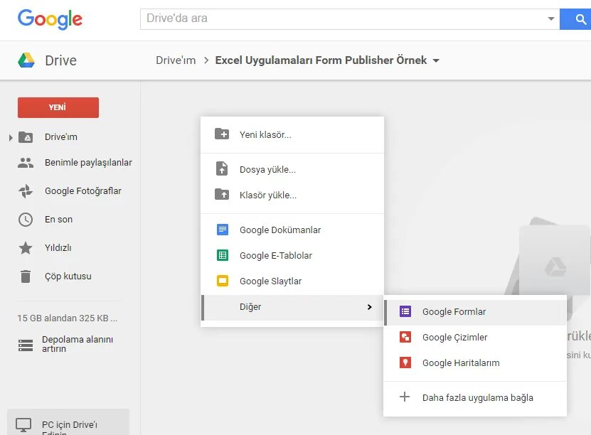Click the file upload icon
The image size is (591, 435).
click(x=222, y=168)
